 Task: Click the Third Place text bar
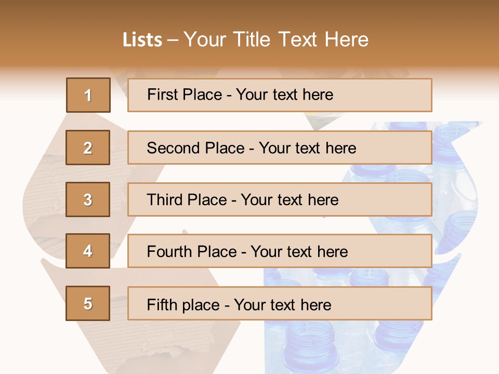coord(280,199)
